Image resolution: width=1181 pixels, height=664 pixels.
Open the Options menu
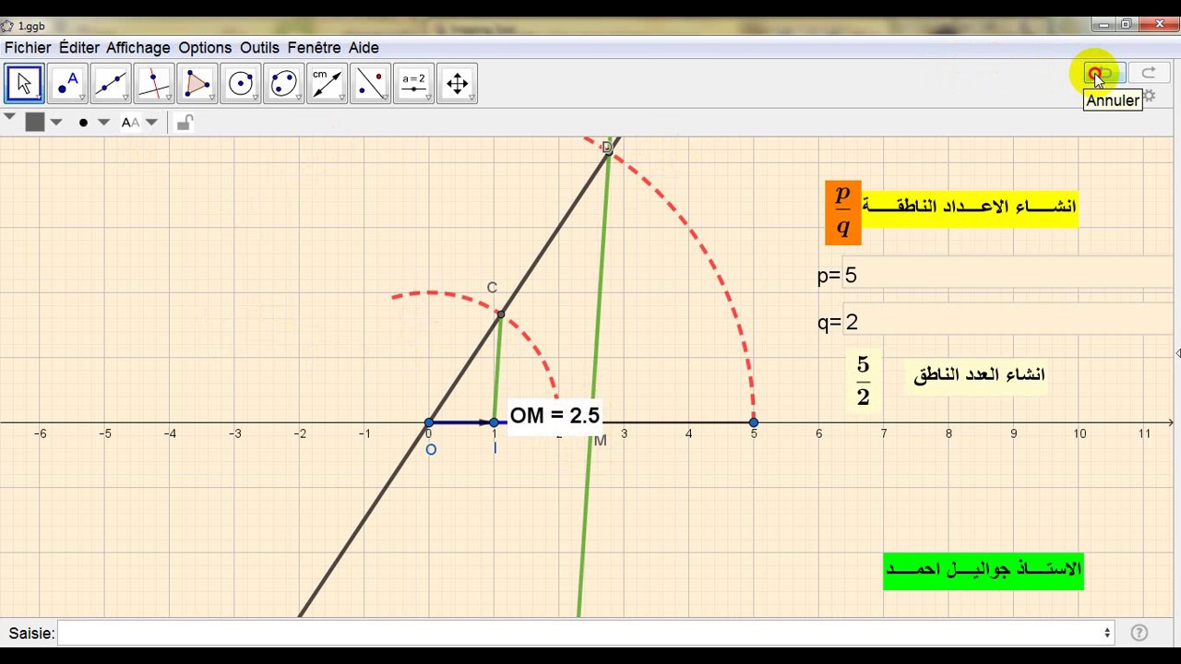205,48
